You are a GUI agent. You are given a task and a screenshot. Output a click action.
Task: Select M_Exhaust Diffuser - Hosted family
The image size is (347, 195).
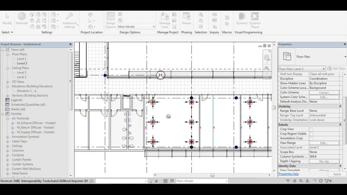(x=36, y=123)
